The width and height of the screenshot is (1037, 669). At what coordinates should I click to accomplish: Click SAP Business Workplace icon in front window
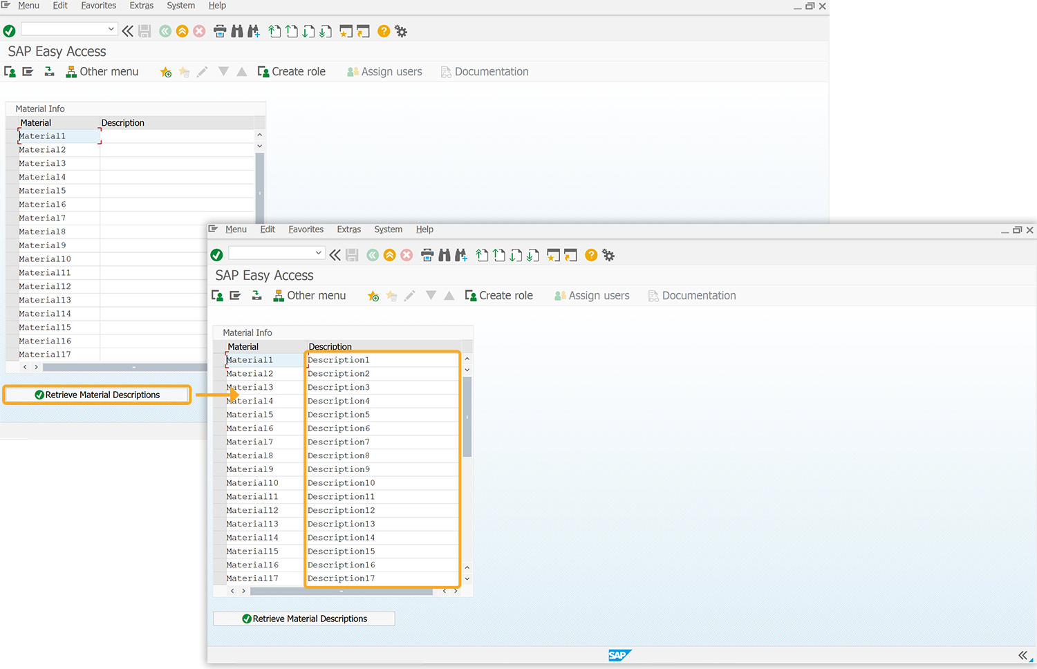256,296
